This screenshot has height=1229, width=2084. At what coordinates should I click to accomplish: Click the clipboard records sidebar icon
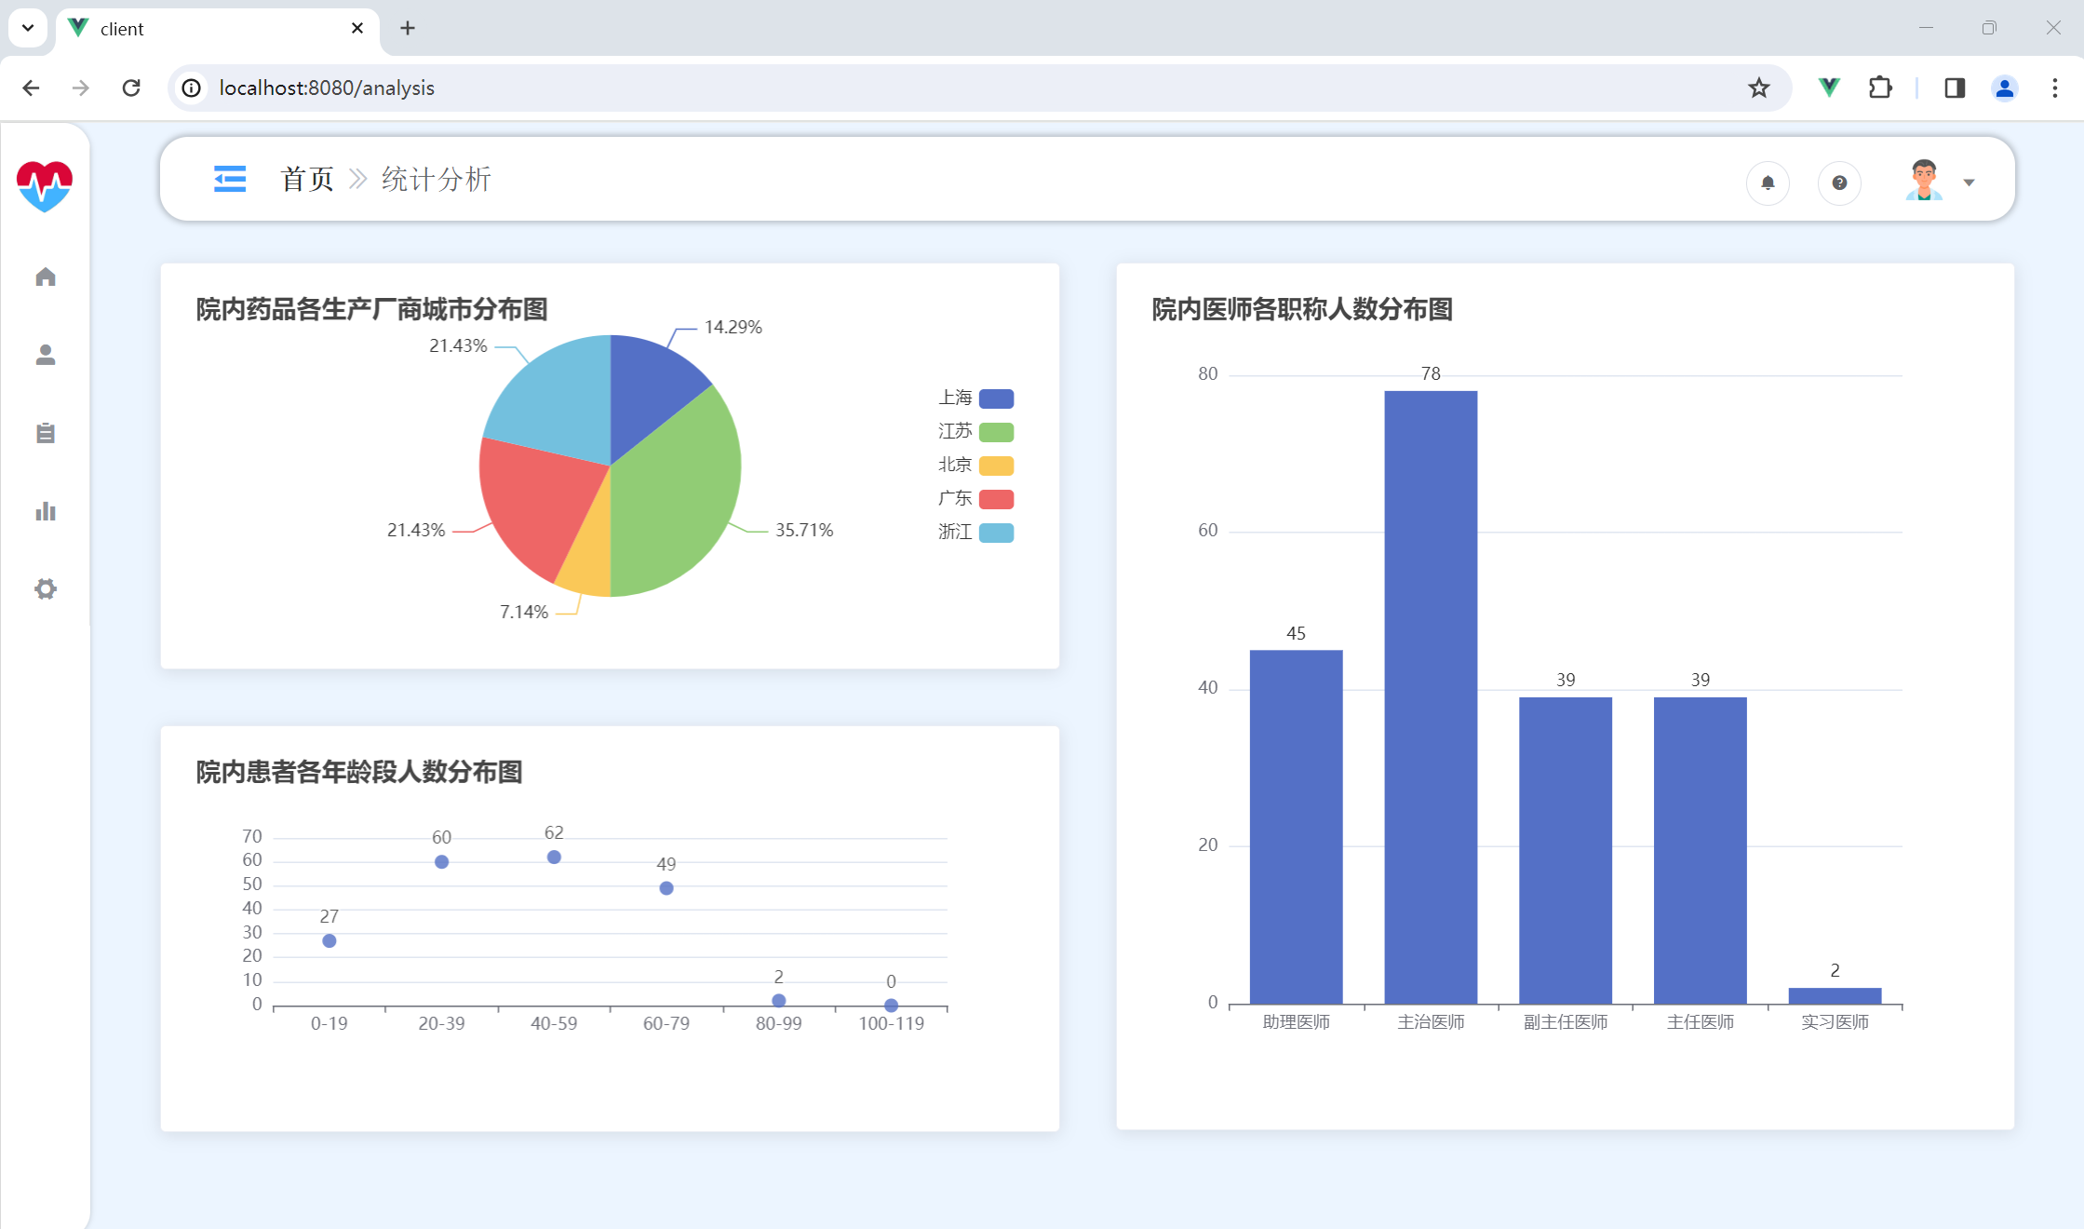click(46, 433)
